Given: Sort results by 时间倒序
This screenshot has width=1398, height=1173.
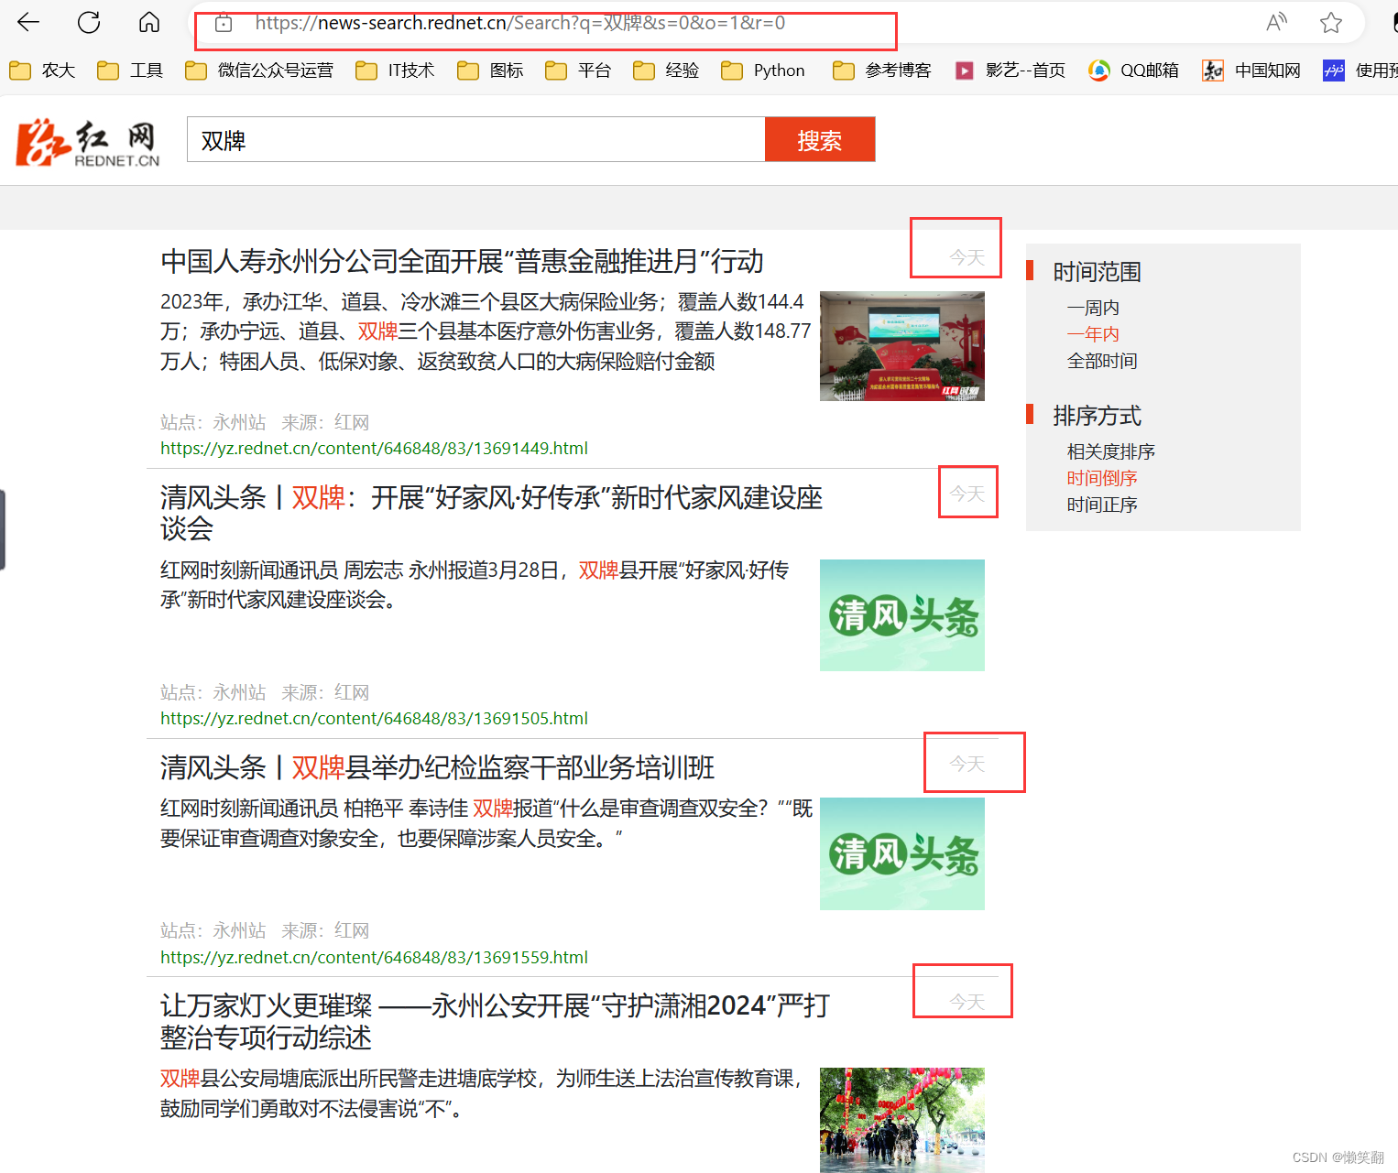Looking at the screenshot, I should point(1102,478).
